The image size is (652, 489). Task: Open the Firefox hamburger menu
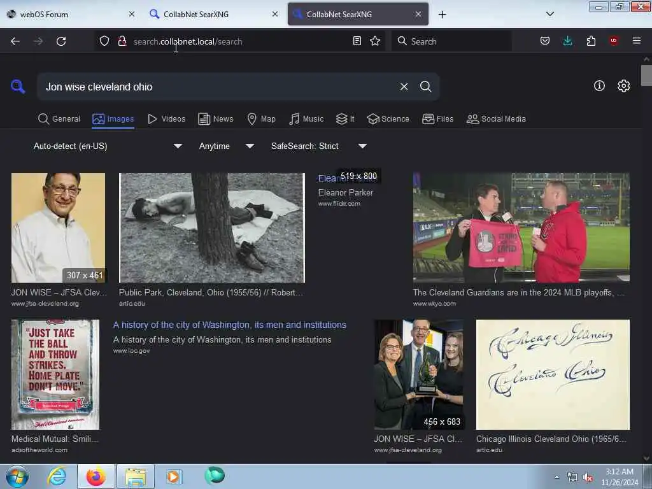click(637, 41)
